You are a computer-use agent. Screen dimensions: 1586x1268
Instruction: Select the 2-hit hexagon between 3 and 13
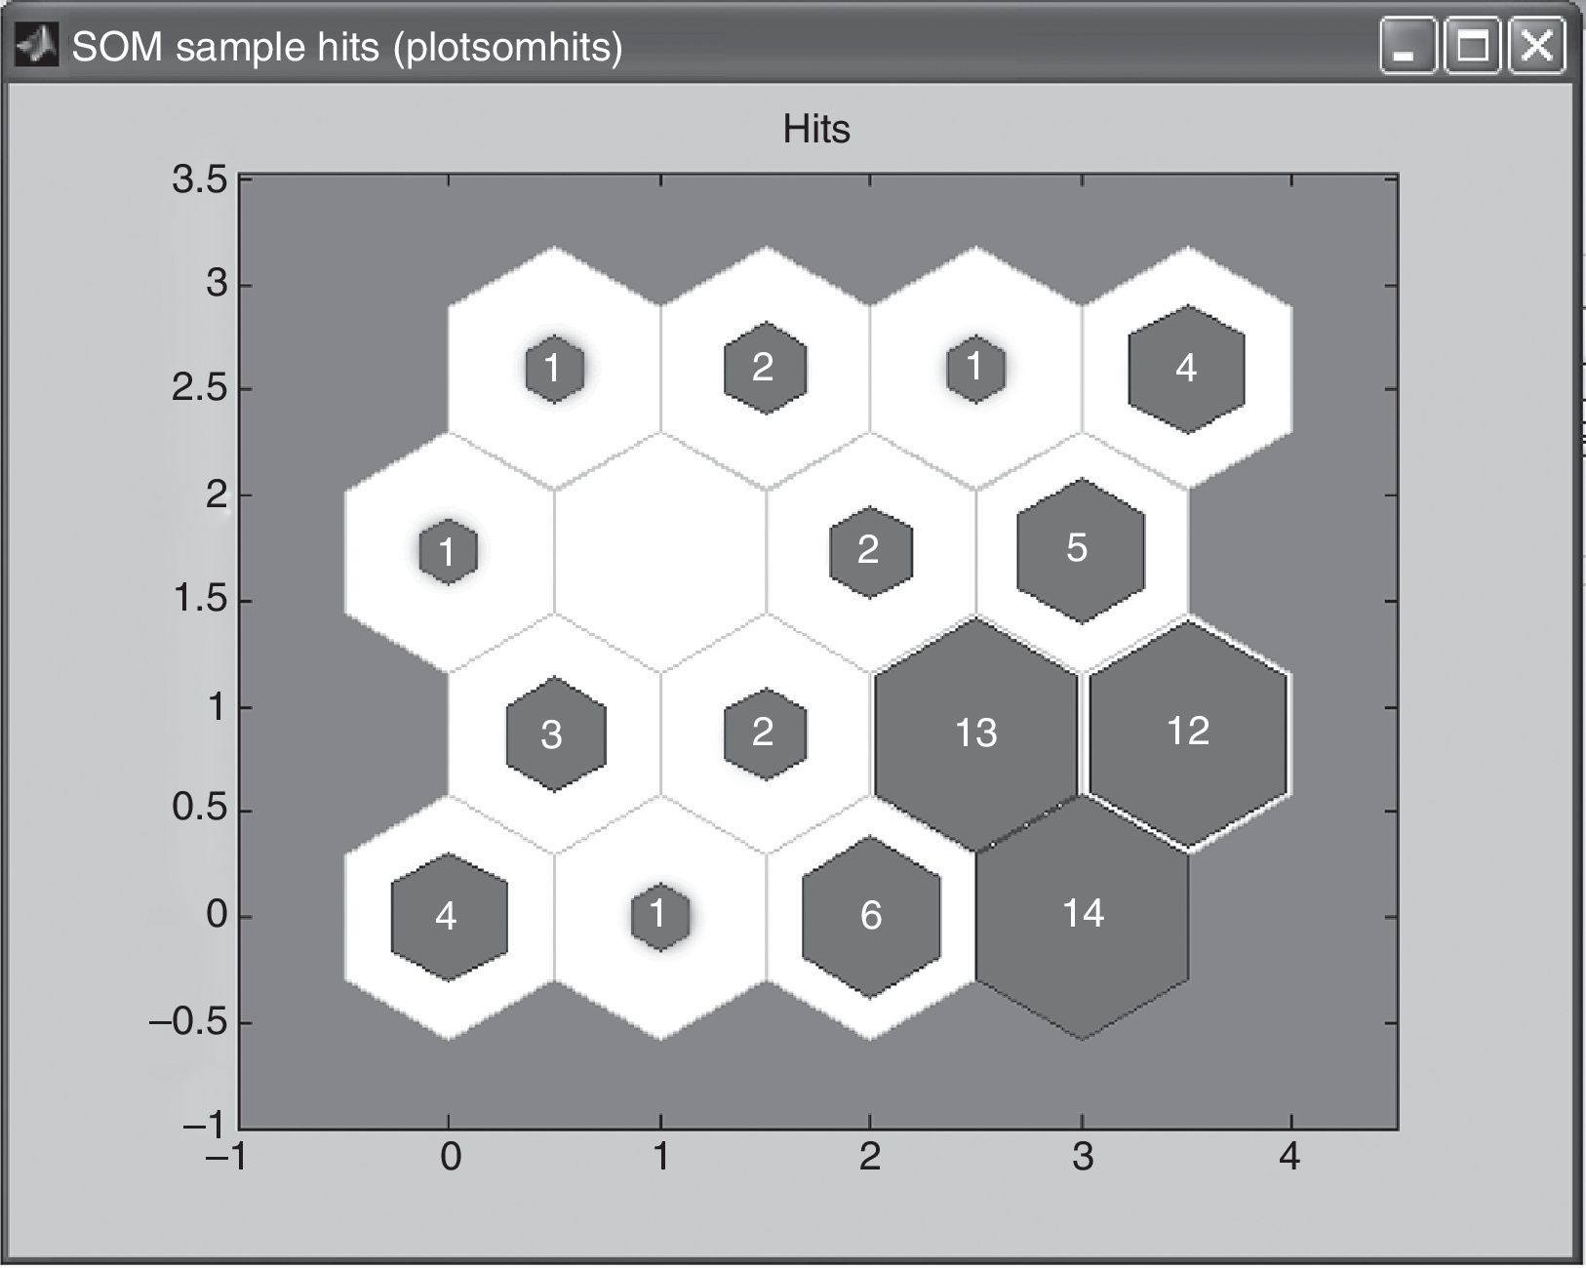coord(765,733)
